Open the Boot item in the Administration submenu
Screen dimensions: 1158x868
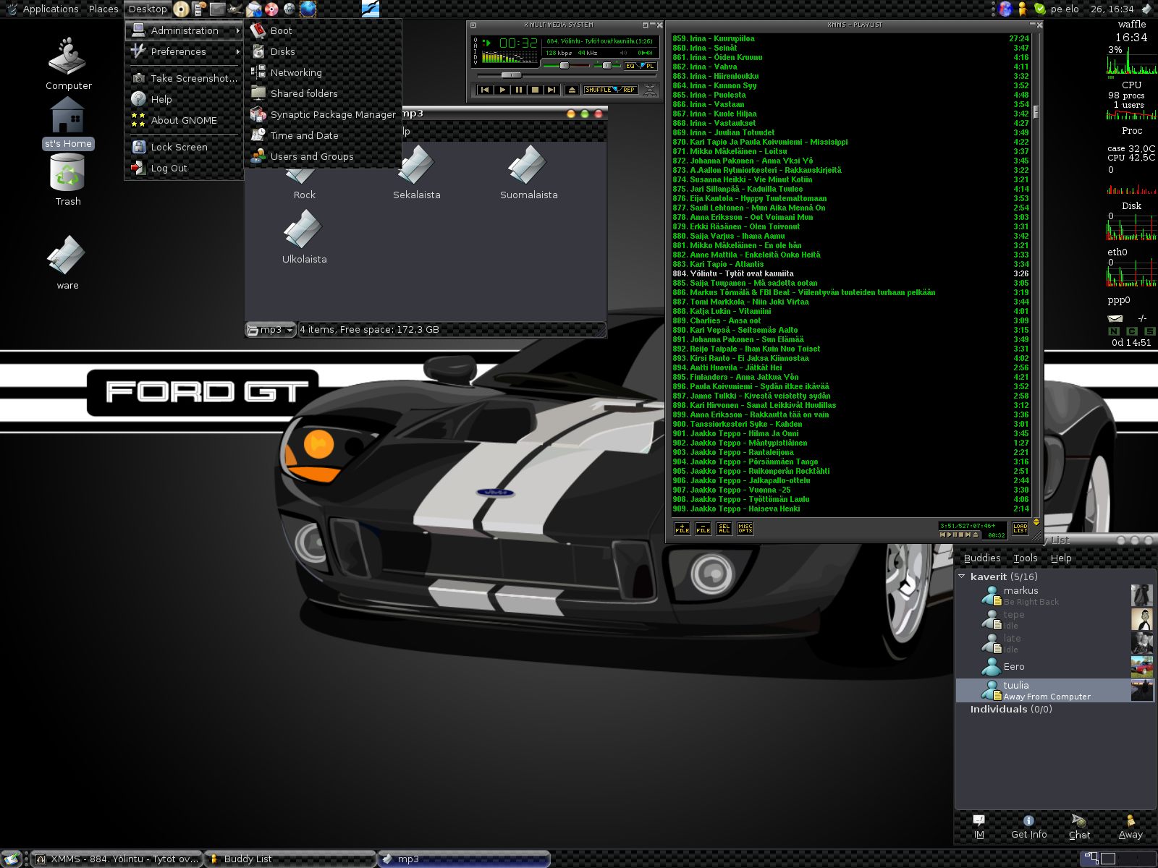click(x=323, y=30)
